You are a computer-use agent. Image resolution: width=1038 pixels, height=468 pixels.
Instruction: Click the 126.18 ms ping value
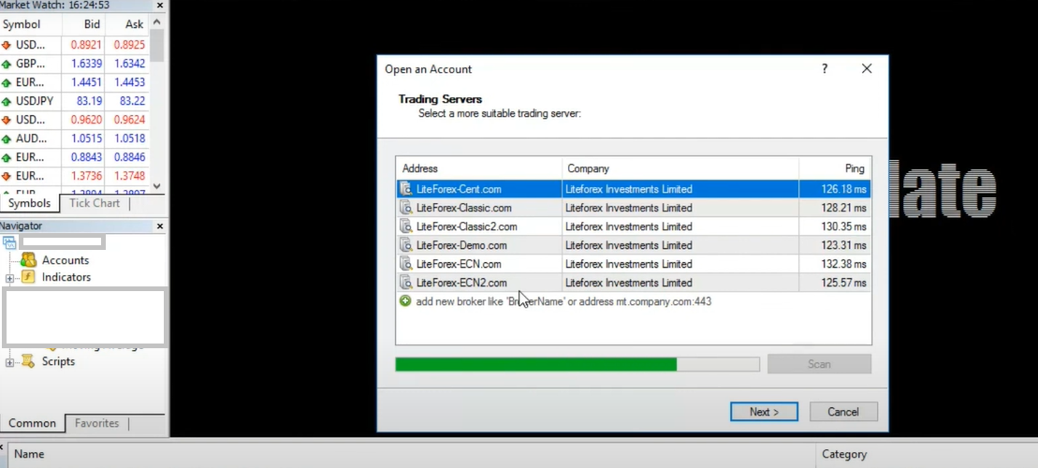point(844,189)
